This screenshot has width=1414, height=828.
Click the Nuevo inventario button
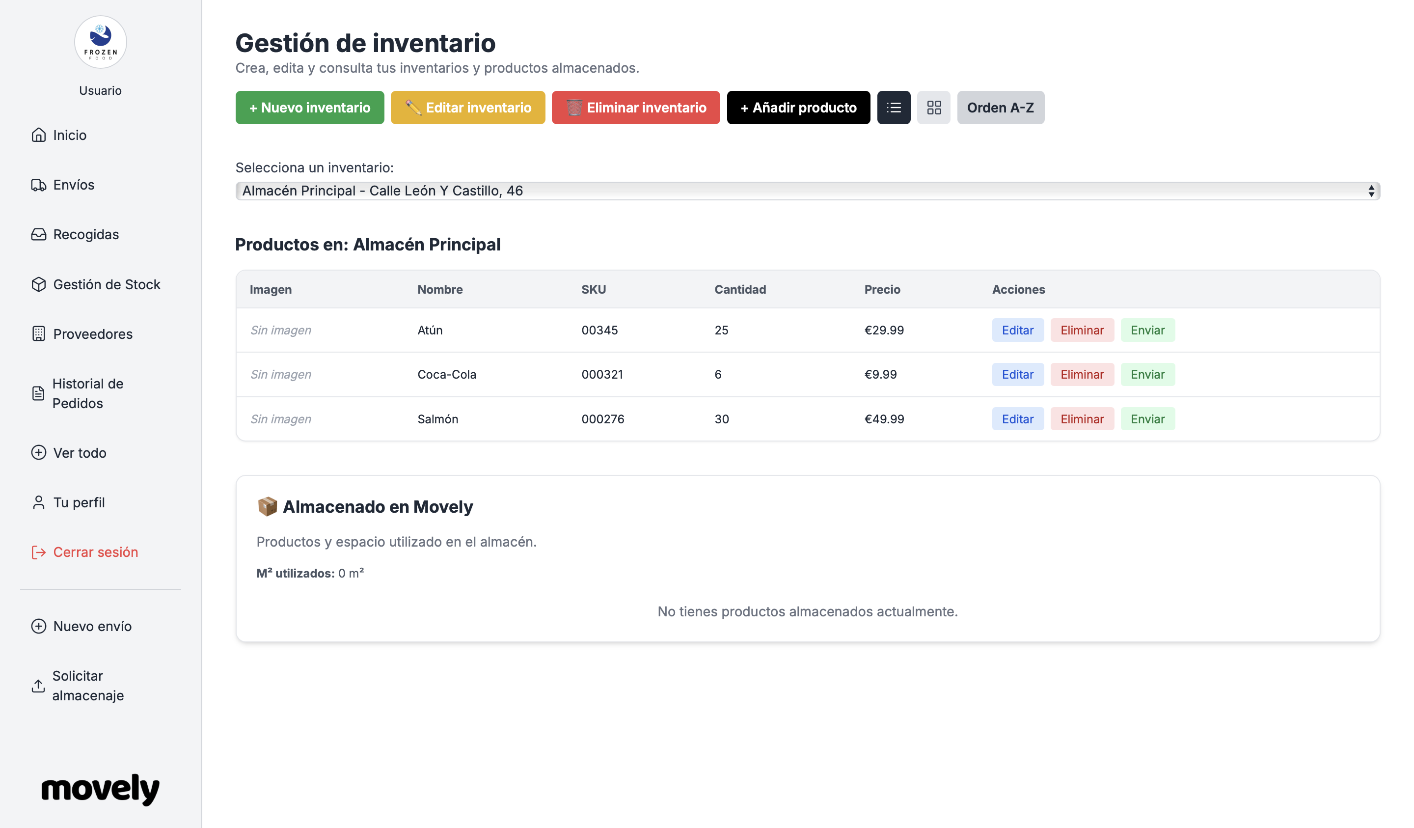pos(309,107)
